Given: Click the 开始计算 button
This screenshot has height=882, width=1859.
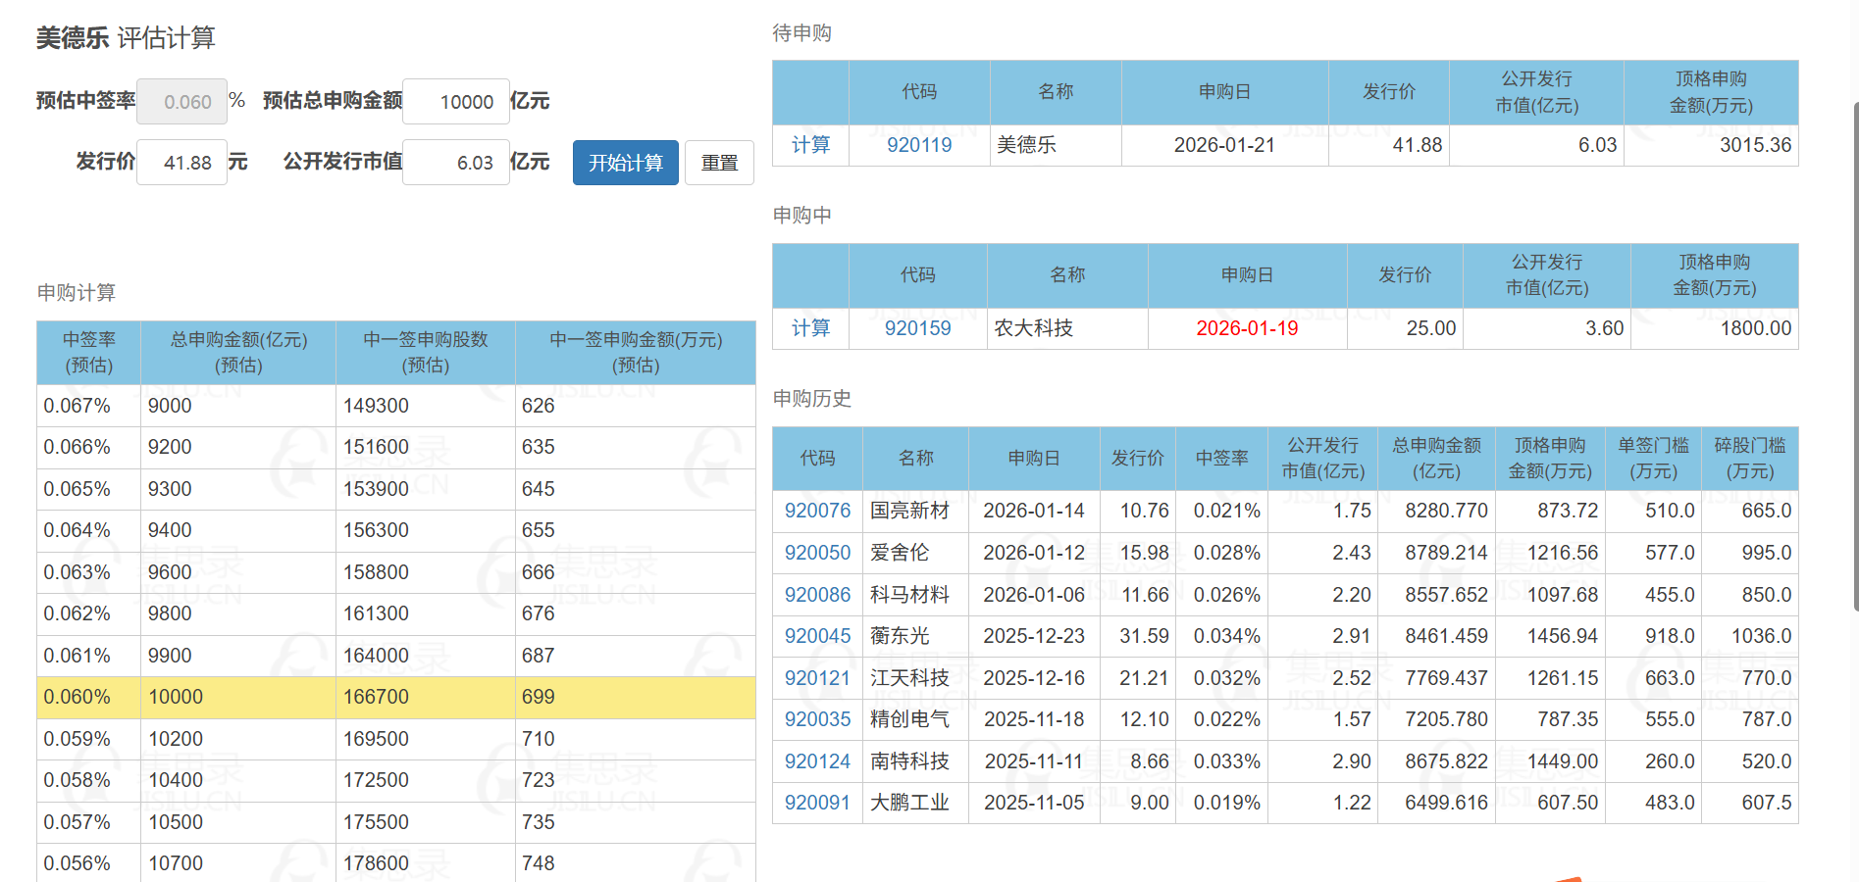Looking at the screenshot, I should click(625, 163).
